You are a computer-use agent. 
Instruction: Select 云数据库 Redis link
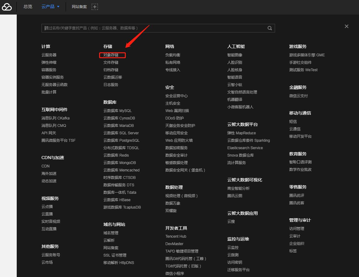[116, 155]
